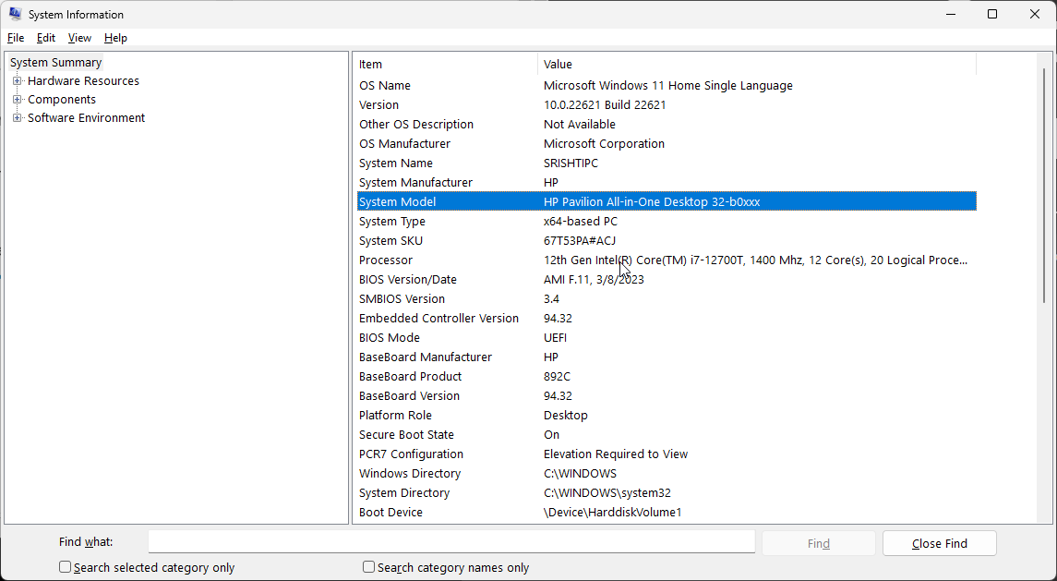1057x581 pixels.
Task: Click the value '892C'
Action: click(x=557, y=377)
